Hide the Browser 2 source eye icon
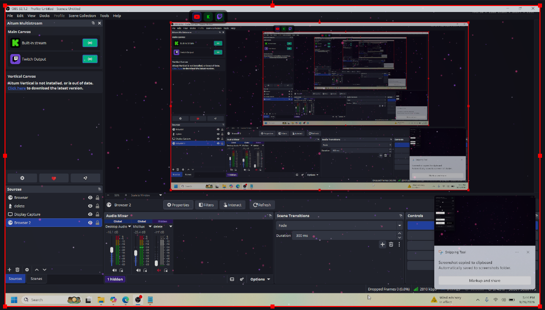 coord(90,223)
